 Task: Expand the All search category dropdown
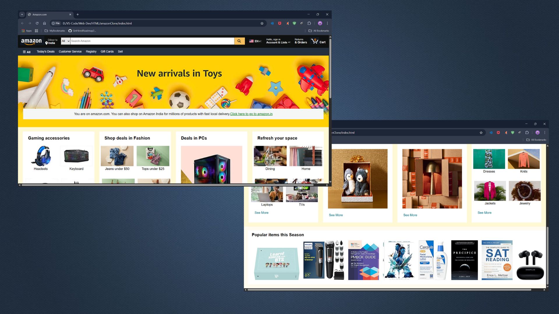click(x=66, y=41)
